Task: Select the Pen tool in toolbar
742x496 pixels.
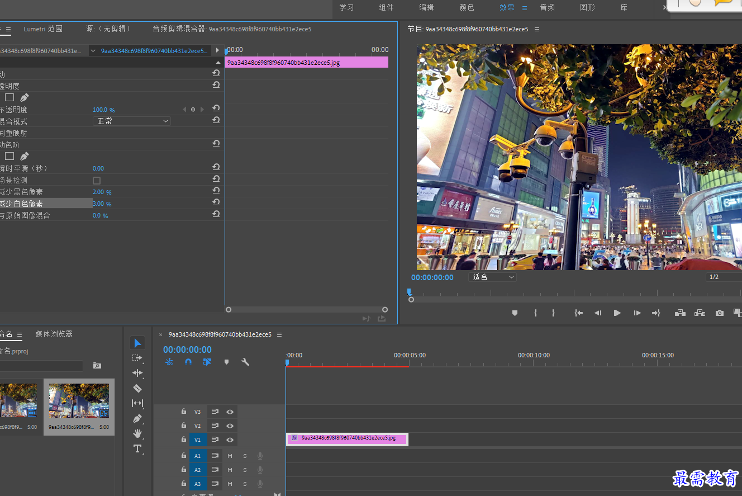Action: [x=137, y=418]
